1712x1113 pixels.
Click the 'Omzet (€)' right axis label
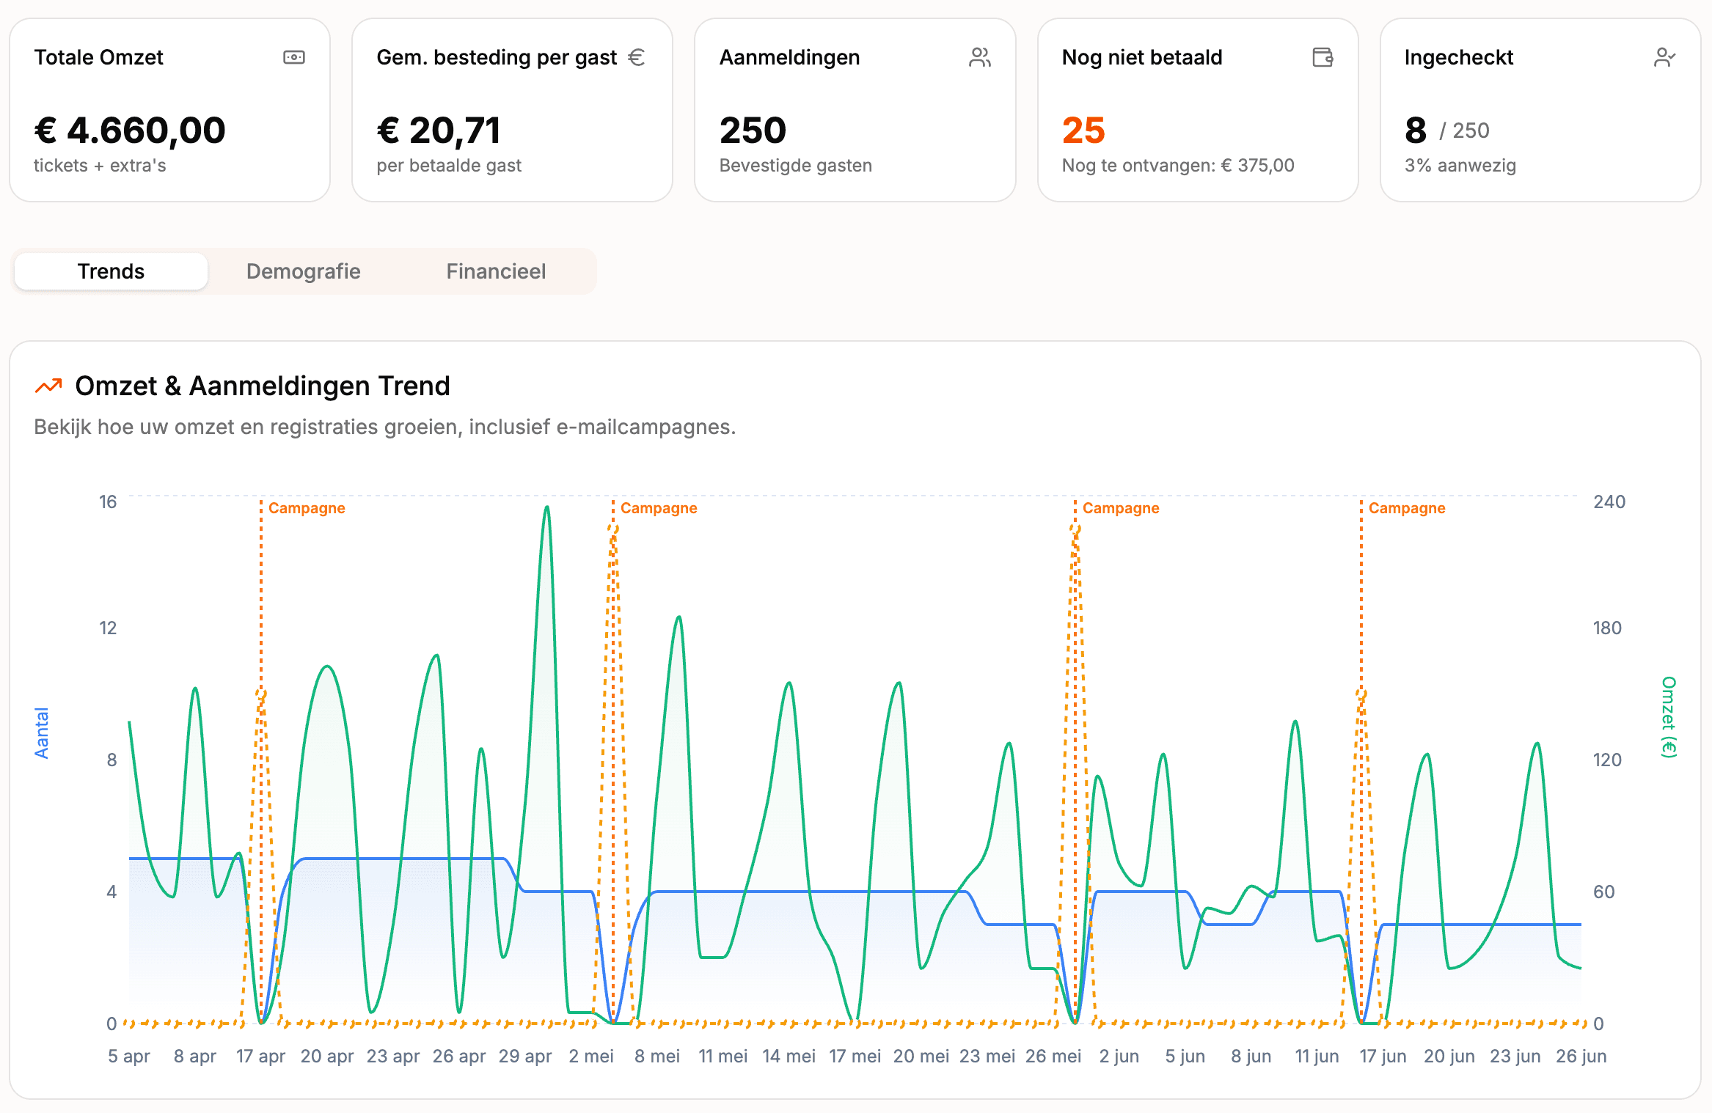tap(1669, 717)
